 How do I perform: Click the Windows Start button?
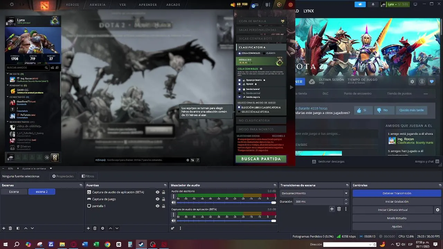click(6, 245)
